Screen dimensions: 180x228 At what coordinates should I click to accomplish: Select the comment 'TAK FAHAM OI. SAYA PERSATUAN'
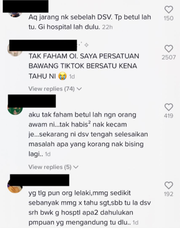(84, 56)
